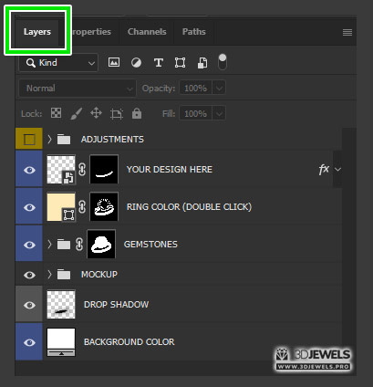Expand the GEMSTONES group
The image size is (373, 387).
tap(49, 244)
